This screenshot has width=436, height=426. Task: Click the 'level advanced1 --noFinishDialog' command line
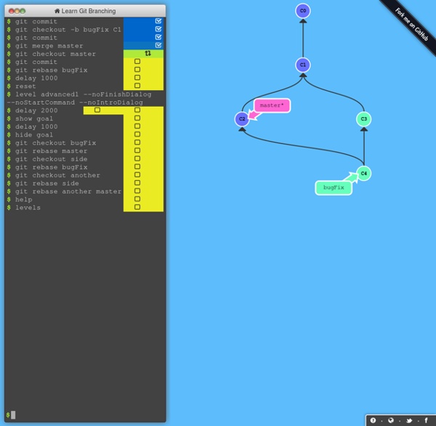83,95
